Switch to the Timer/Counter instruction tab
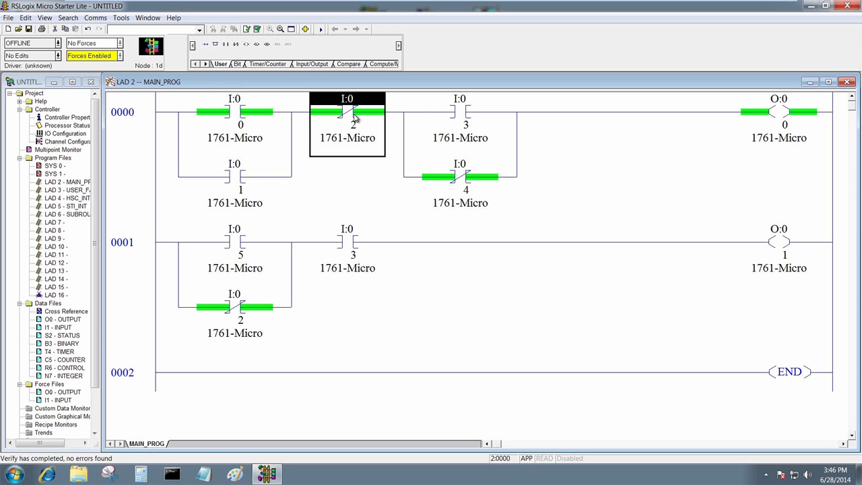This screenshot has width=862, height=485. coord(267,64)
